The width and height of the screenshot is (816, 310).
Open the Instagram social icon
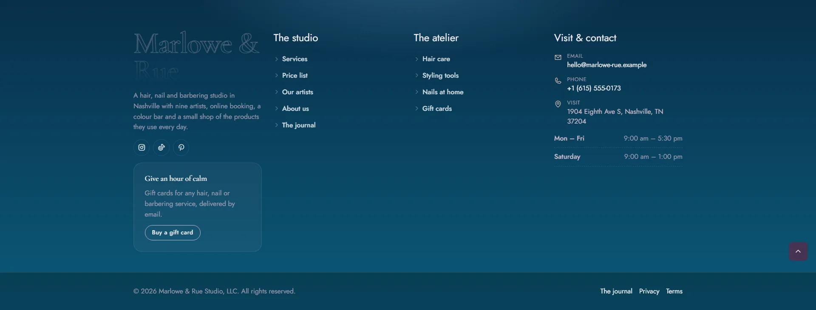click(142, 147)
